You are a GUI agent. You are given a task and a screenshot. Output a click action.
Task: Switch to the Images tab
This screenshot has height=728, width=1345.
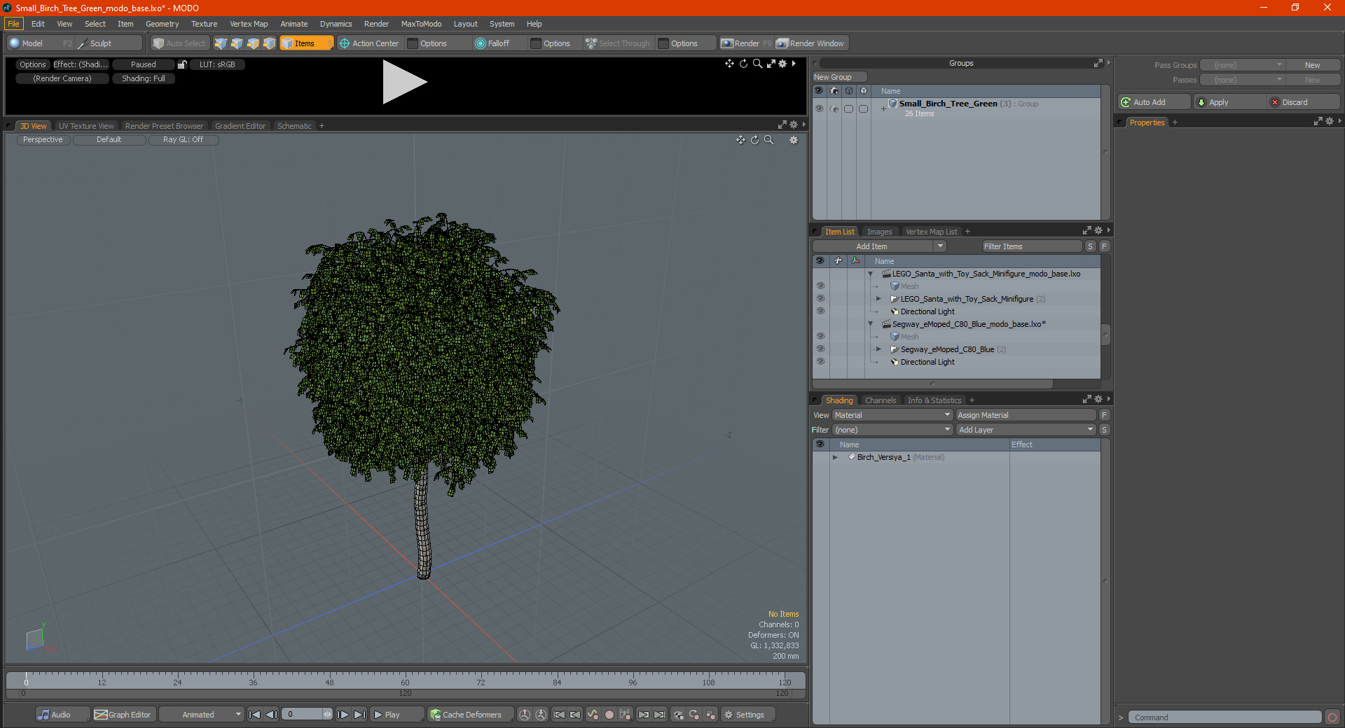click(x=879, y=232)
